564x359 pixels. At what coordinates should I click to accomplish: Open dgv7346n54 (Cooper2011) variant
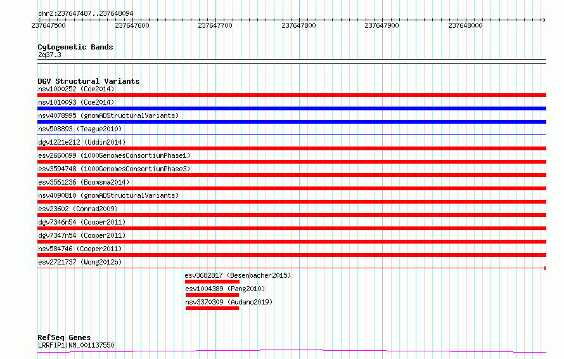(82, 222)
